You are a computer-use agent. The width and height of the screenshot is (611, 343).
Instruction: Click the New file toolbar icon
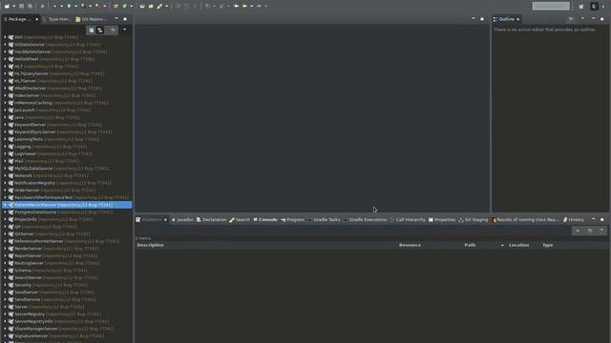coord(7,6)
